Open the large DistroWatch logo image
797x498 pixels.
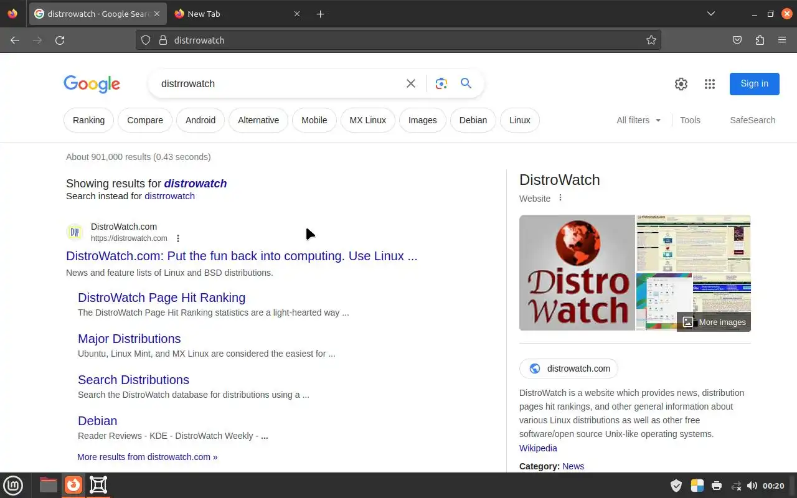coord(577,273)
